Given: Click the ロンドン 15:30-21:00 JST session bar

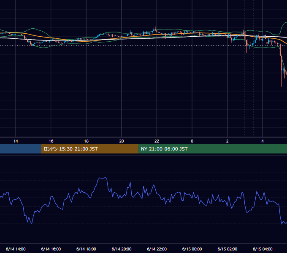Looking at the screenshot, I should [x=89, y=149].
